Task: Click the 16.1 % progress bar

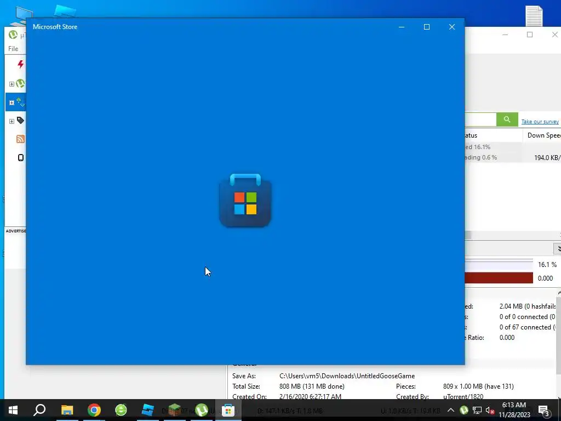Action: (x=499, y=265)
